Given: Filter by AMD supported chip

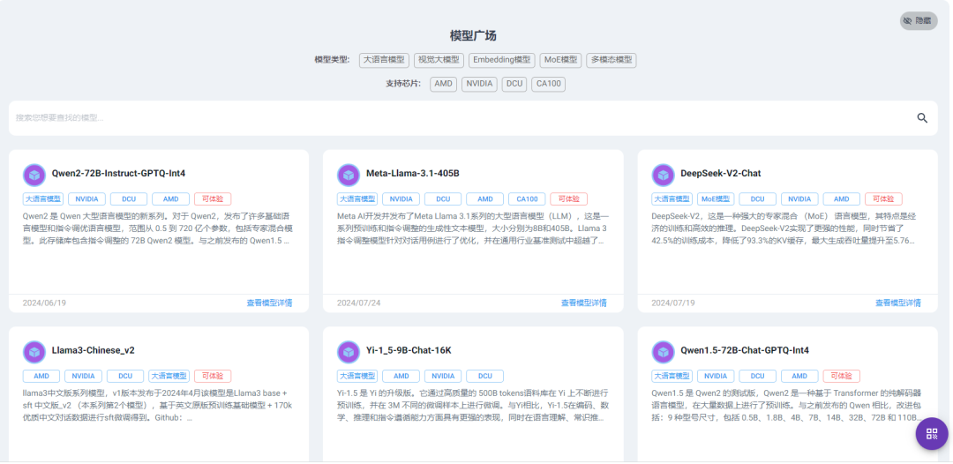Looking at the screenshot, I should point(444,85).
